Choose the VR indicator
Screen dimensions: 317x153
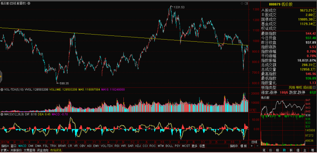coord(76,146)
